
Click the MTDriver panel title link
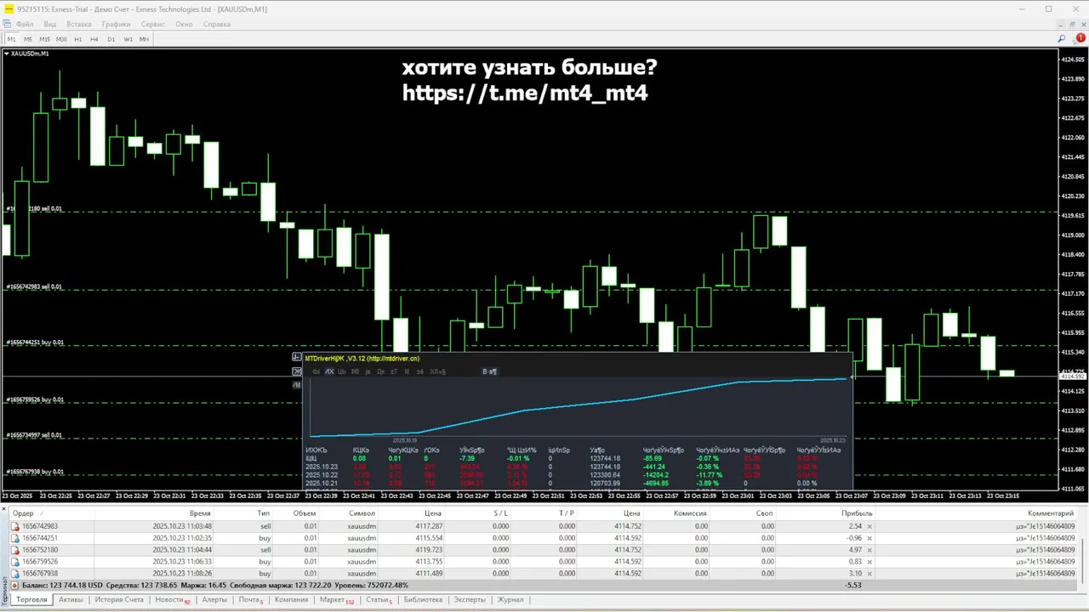[363, 359]
